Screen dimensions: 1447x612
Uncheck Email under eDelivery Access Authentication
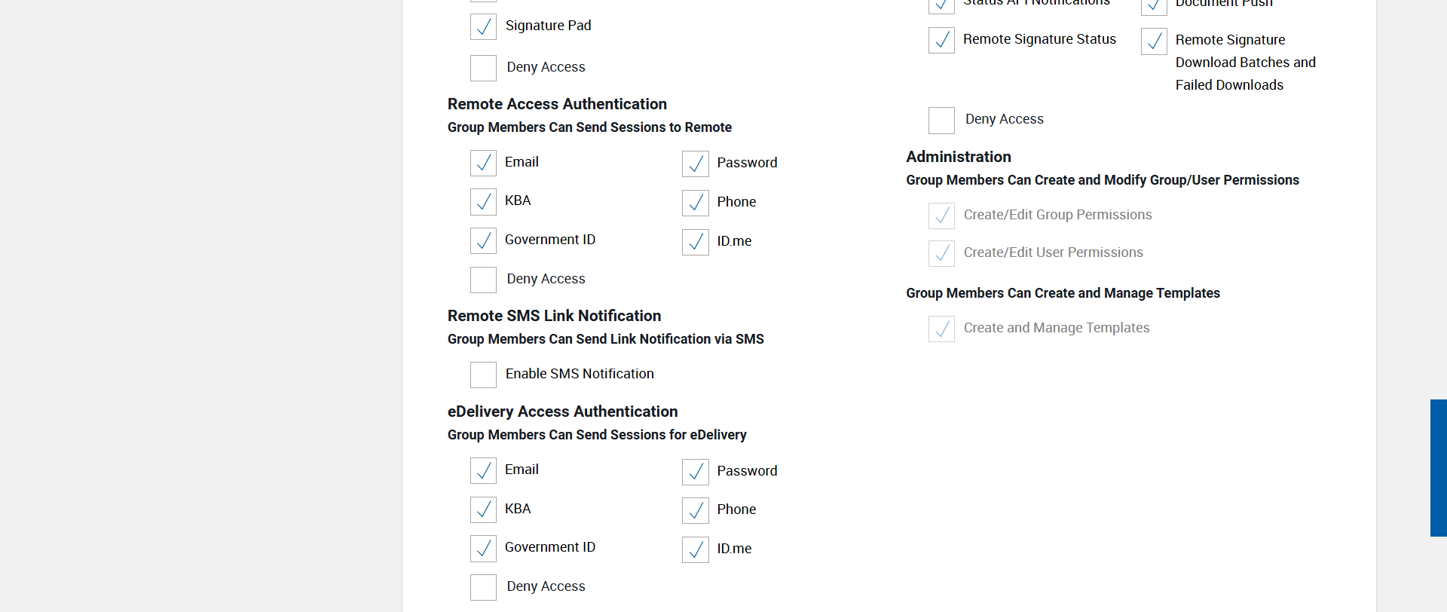(483, 470)
